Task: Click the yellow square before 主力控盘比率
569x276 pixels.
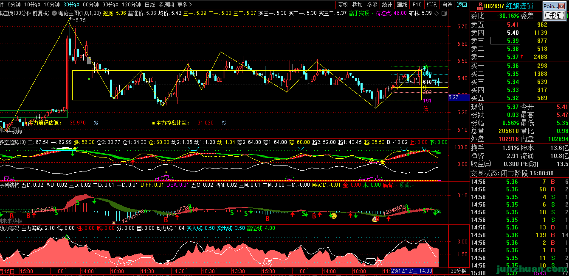Action: coord(154,123)
